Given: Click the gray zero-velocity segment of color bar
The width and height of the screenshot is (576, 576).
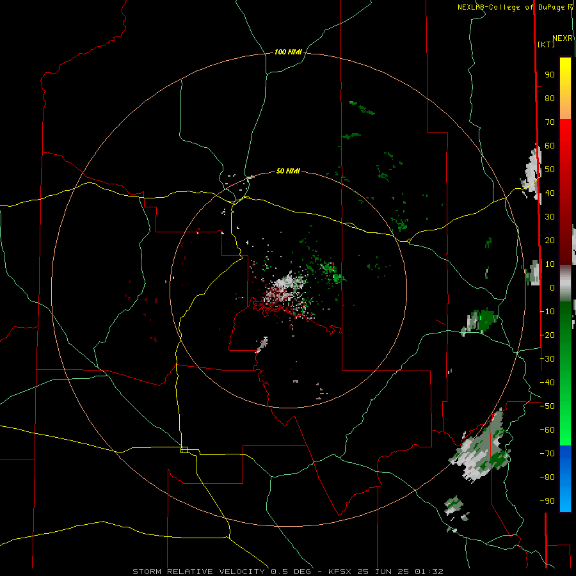Looking at the screenshot, I should coord(565,284).
